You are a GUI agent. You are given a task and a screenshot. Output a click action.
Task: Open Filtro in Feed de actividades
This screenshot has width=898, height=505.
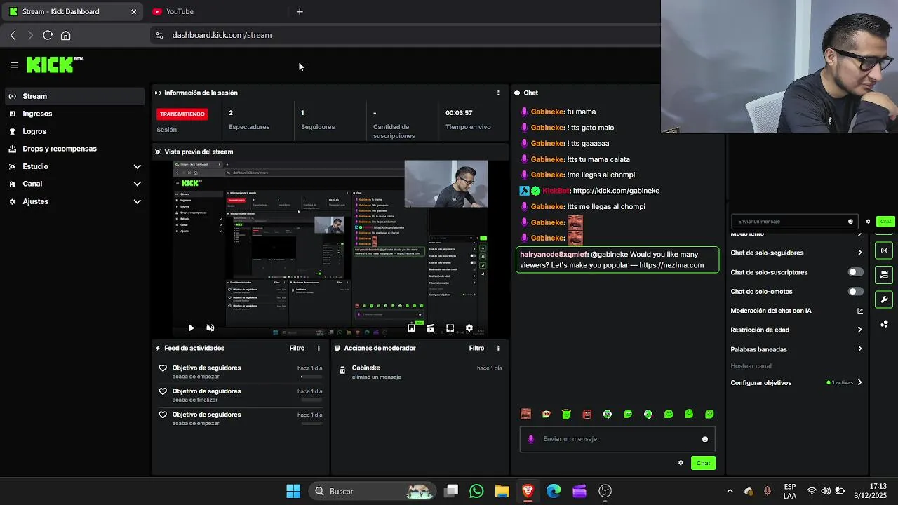[x=297, y=348]
